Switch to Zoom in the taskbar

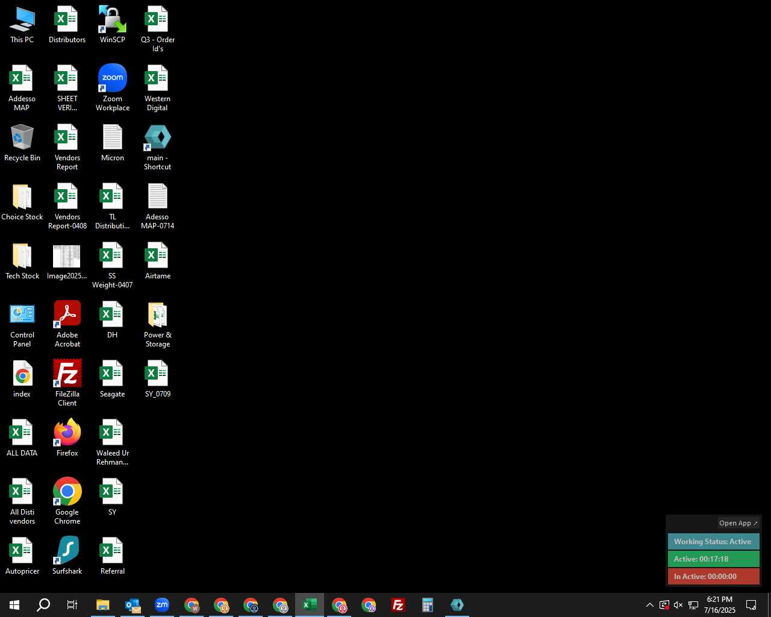pos(162,605)
